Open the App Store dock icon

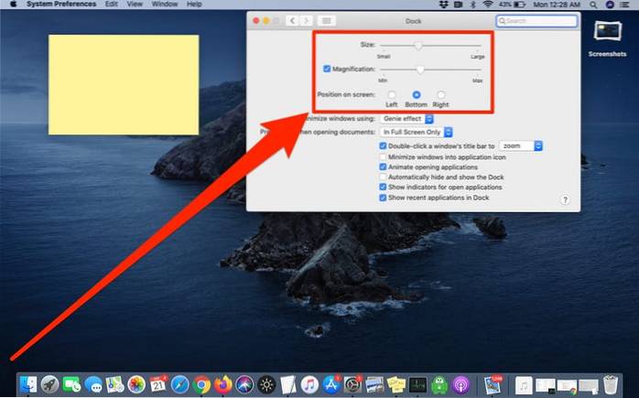point(330,384)
